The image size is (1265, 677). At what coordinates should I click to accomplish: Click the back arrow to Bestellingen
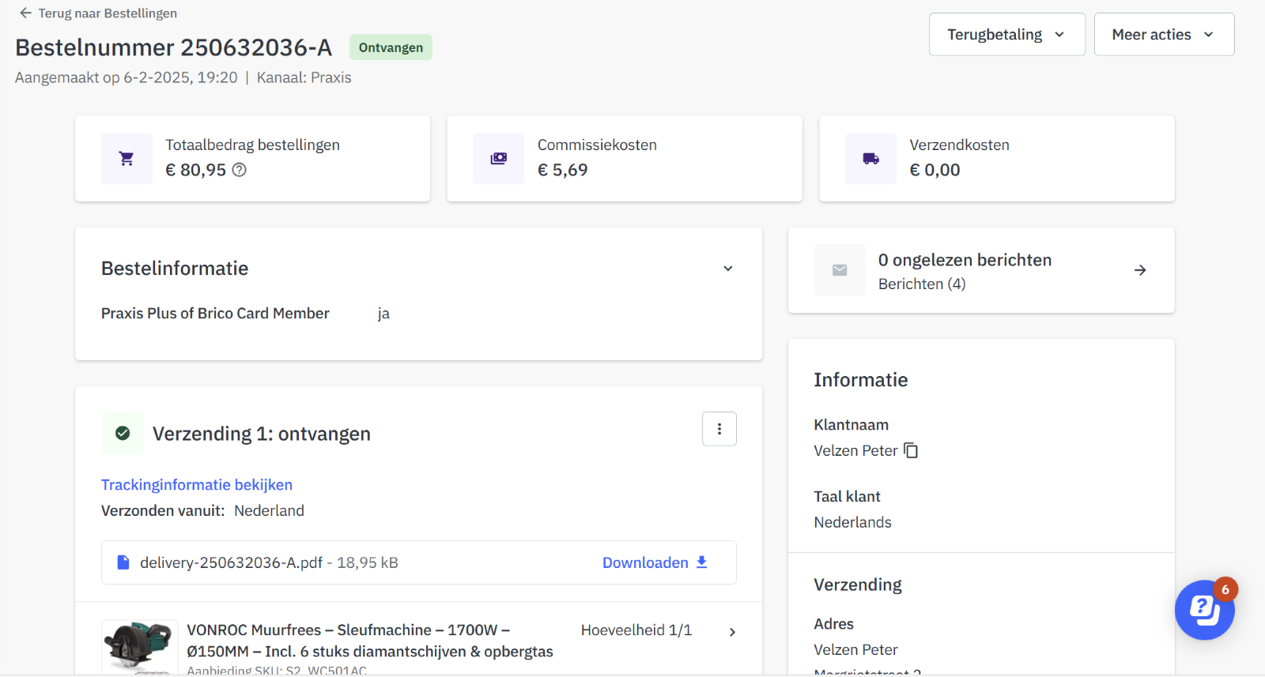(x=25, y=13)
